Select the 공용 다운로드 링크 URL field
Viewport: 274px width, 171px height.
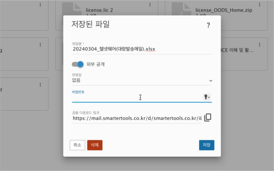tap(137, 118)
